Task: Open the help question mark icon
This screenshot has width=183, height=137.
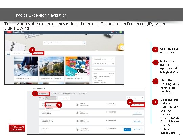Action: point(122,48)
